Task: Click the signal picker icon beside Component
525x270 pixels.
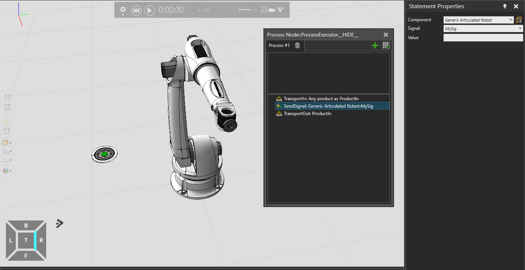Action: pos(519,20)
